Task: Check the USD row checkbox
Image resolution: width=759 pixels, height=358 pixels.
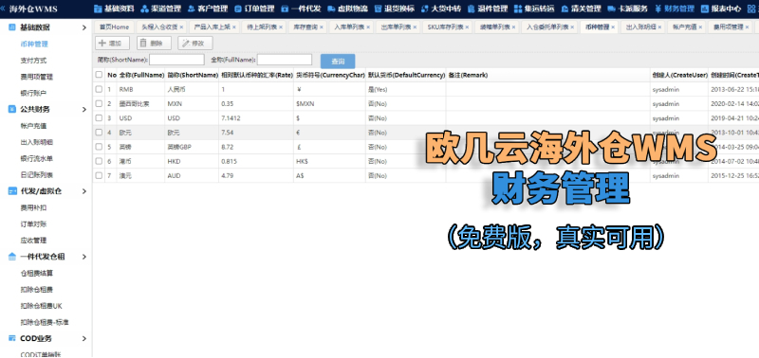Action: tap(99, 117)
